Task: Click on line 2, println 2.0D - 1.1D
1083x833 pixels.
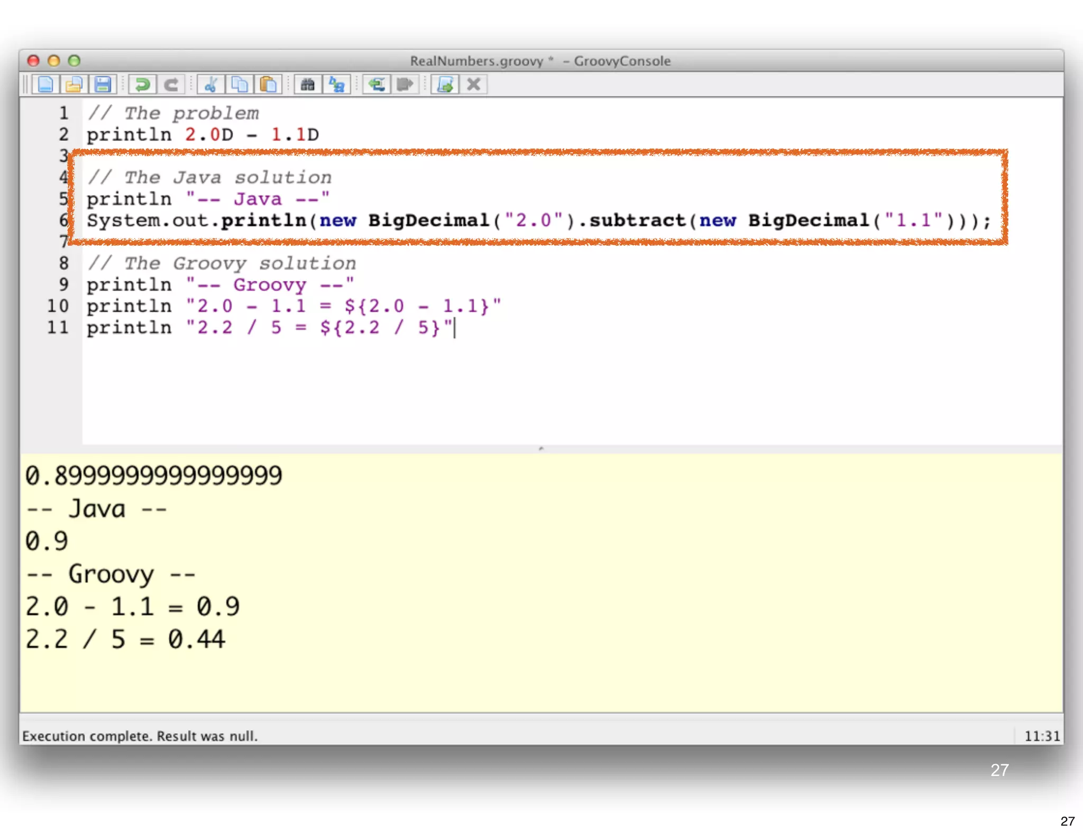Action: click(203, 135)
